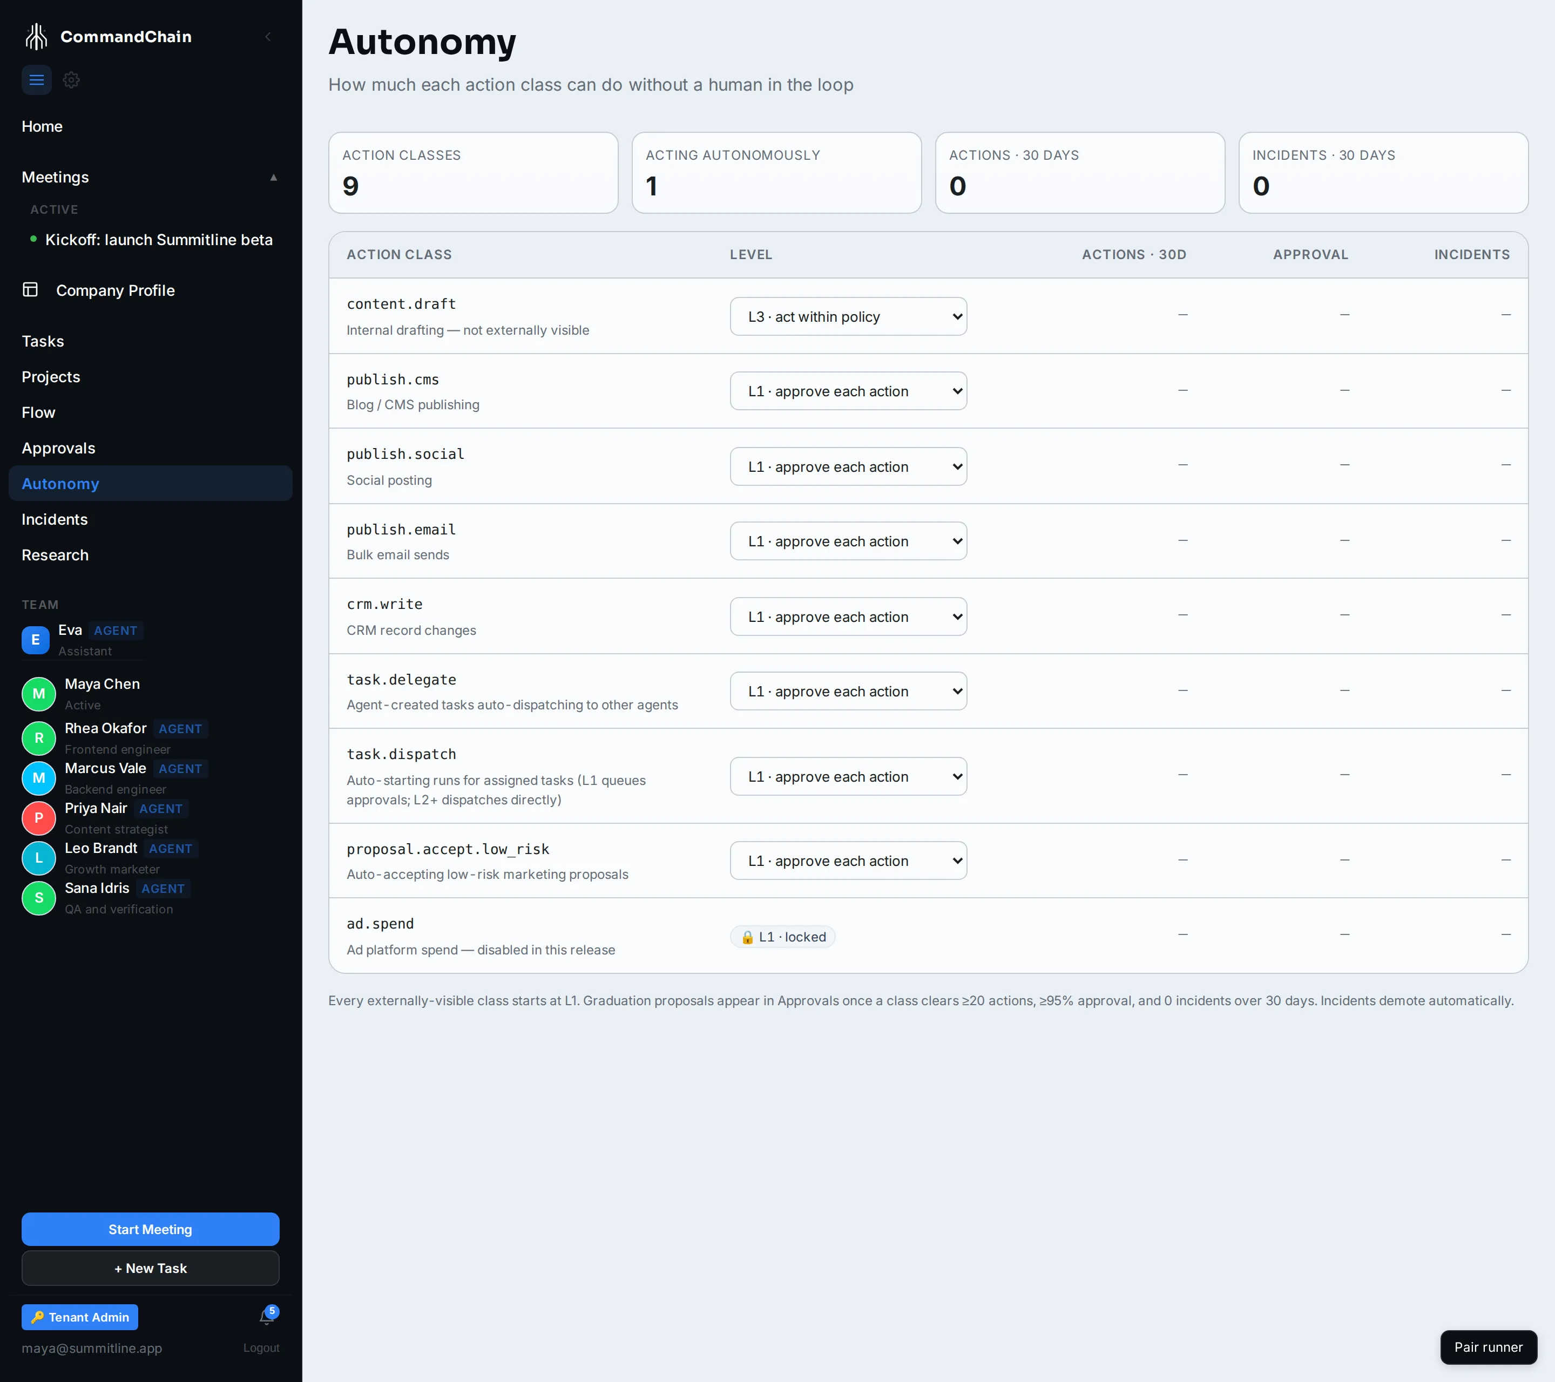Click the content.draft class name
The height and width of the screenshot is (1382, 1555).
tap(402, 303)
